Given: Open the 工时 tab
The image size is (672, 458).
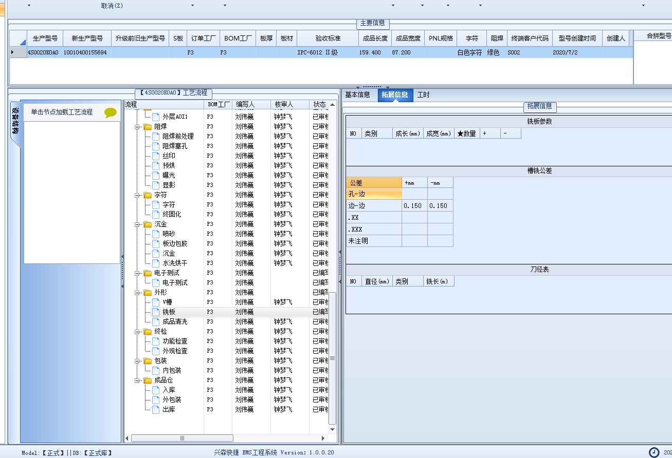Looking at the screenshot, I should [423, 95].
